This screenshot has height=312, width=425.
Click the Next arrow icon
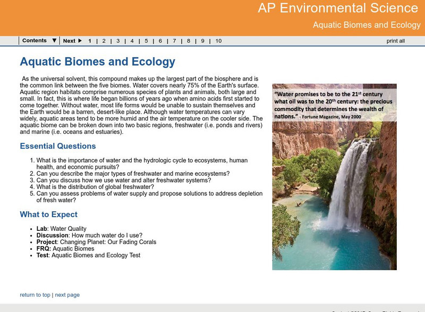pyautogui.click(x=80, y=40)
